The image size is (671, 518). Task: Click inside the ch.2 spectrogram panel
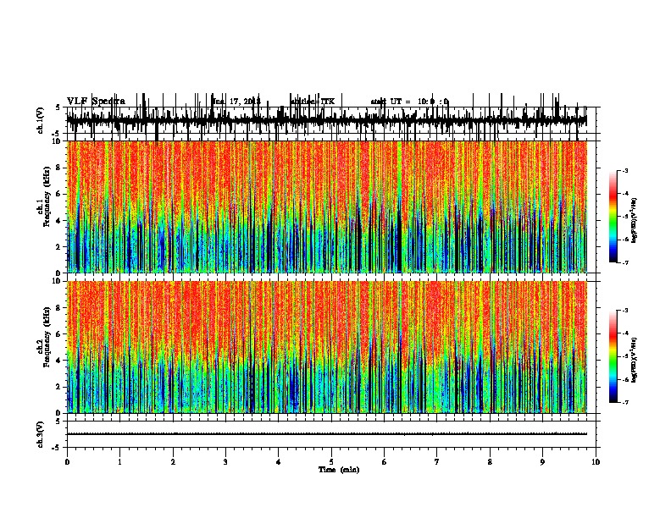click(326, 347)
